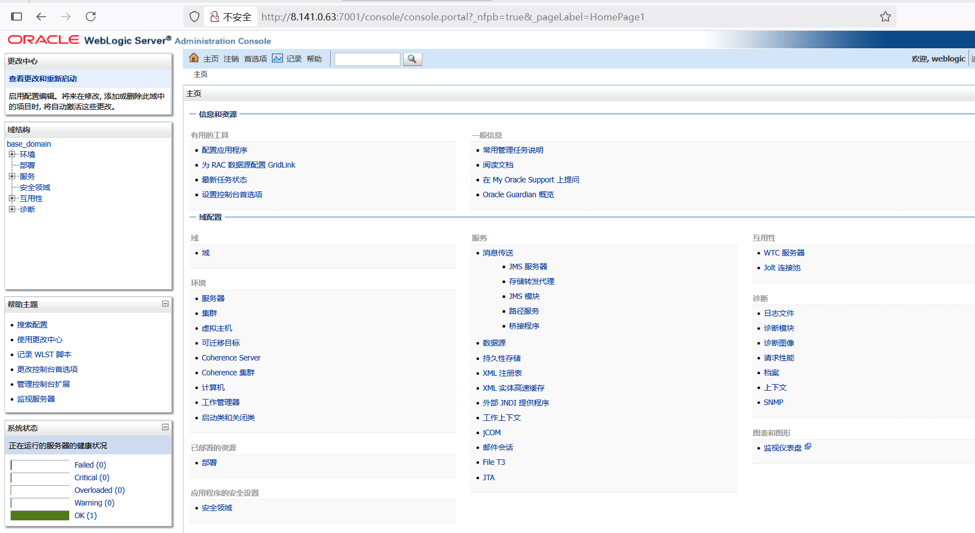The width and height of the screenshot is (975, 533).
Task: Expand the 诊断 tree node
Action: (12, 209)
